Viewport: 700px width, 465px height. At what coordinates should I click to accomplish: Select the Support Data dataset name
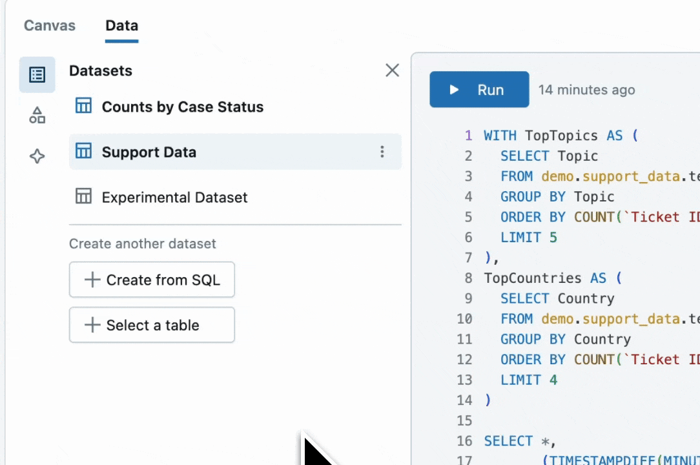click(149, 152)
